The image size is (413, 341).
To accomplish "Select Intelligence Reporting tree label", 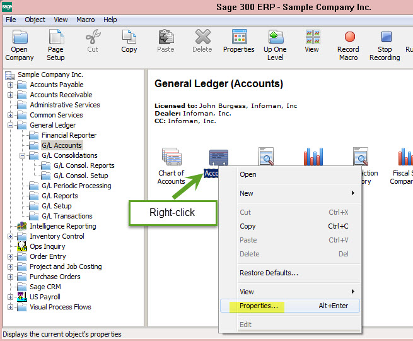I will click(x=63, y=226).
